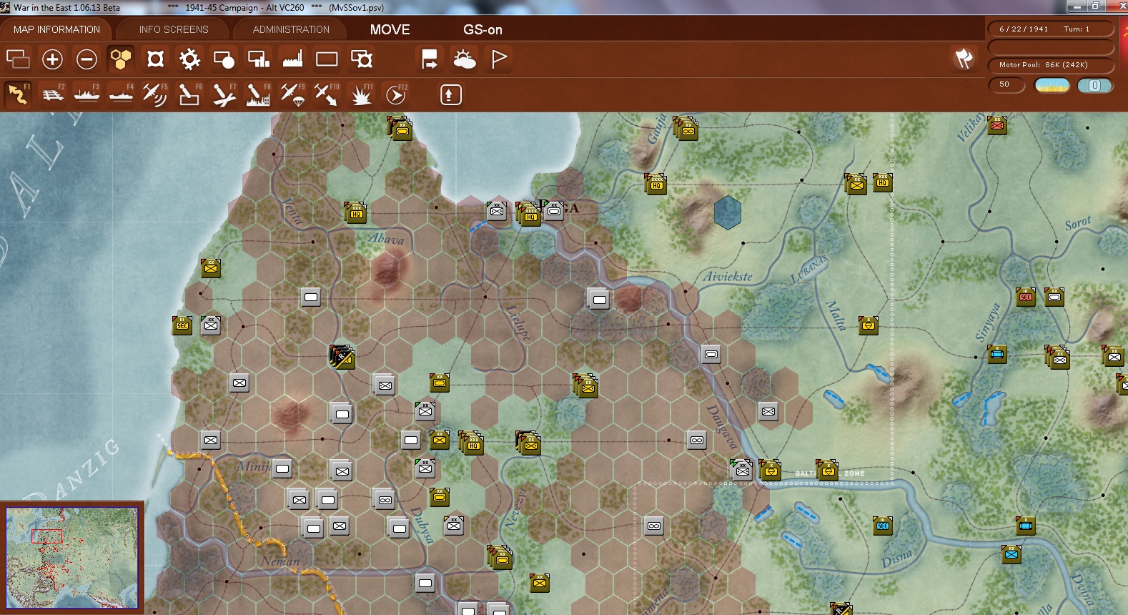Click the crossed white flags icon
The width and height of the screenshot is (1128, 615).
963,59
